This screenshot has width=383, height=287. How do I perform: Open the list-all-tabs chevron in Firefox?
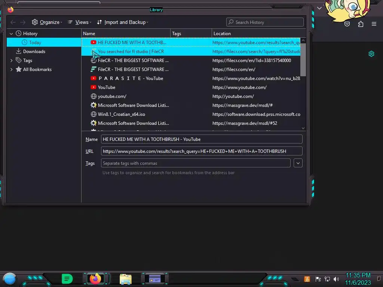pyautogui.click(x=319, y=8)
